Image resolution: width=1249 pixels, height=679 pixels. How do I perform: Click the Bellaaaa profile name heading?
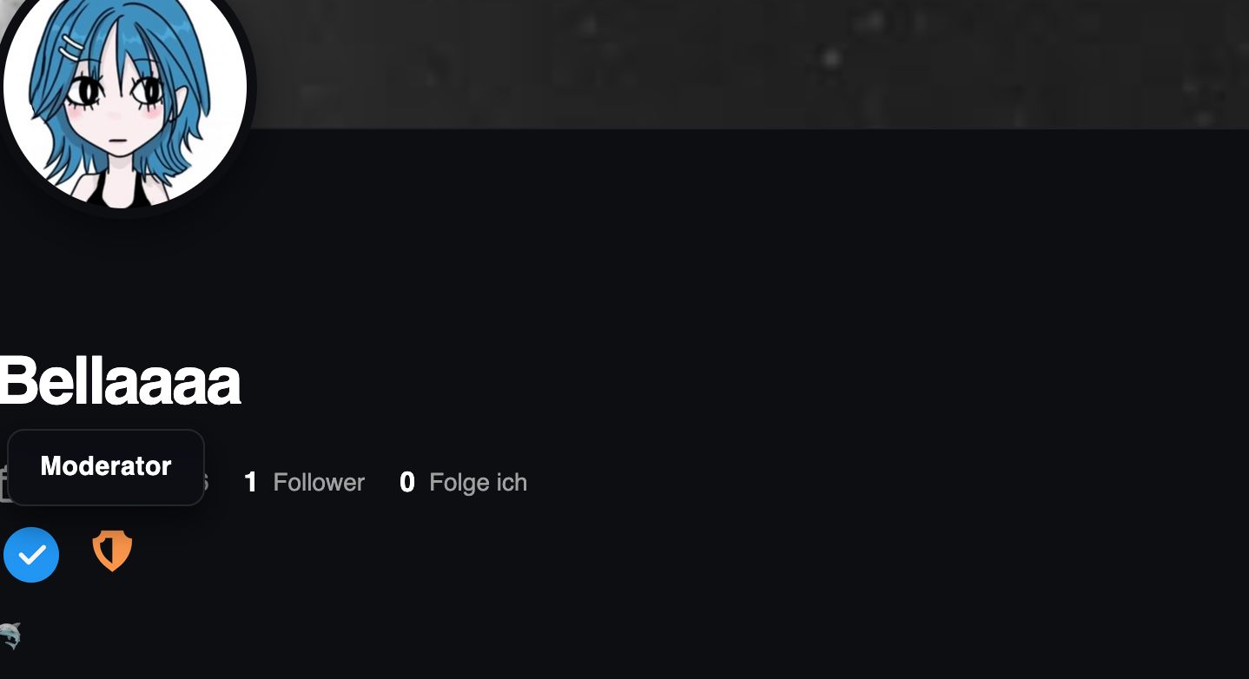pos(120,381)
